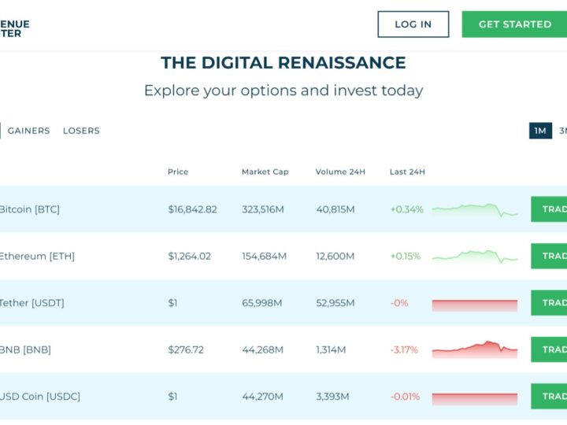Select the 1M time range

[x=540, y=131]
